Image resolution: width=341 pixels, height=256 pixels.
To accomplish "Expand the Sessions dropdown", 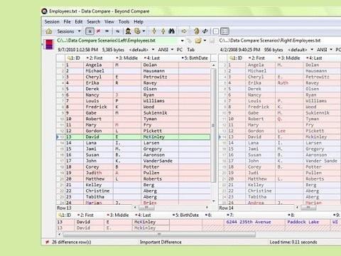I will 80,31.
